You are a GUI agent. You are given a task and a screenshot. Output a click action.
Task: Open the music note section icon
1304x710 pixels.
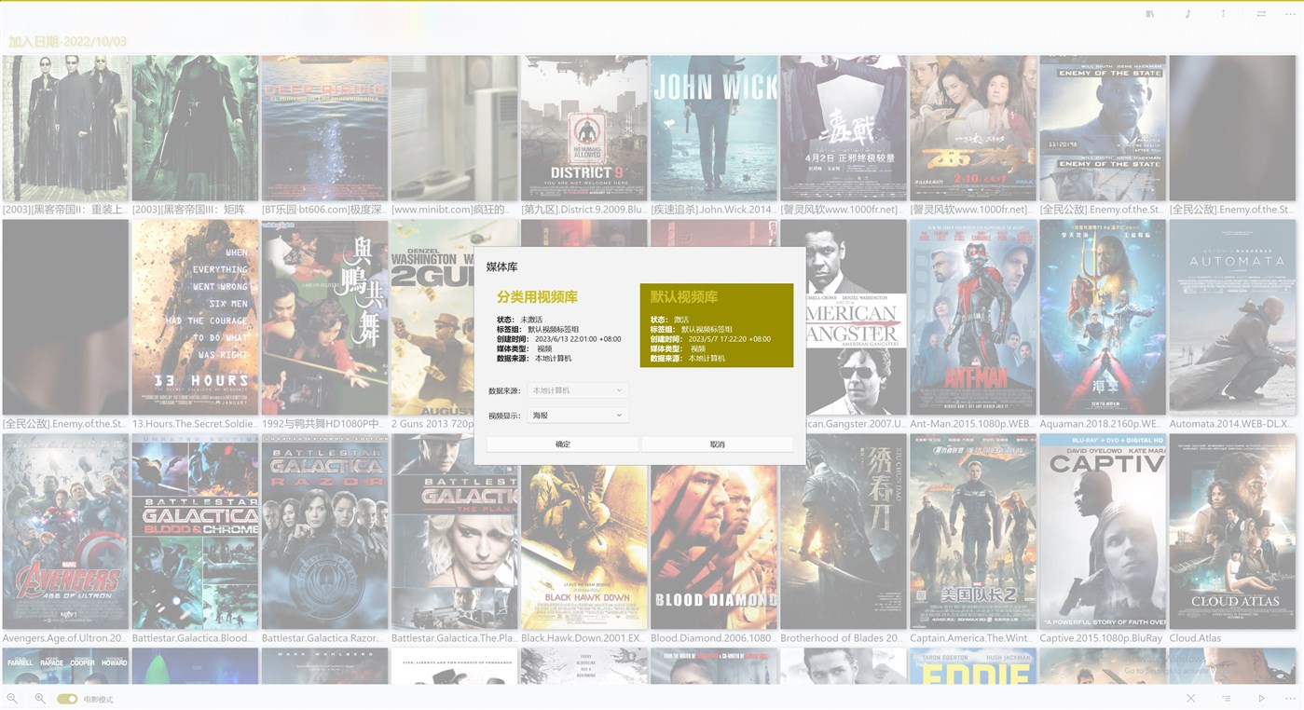(x=1188, y=14)
